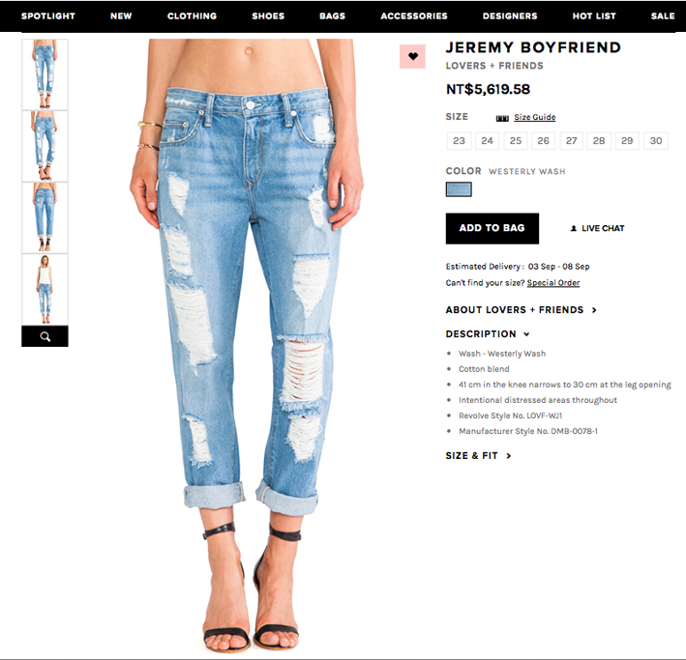Choose size 30
Screen dimensions: 686x660
click(x=656, y=141)
